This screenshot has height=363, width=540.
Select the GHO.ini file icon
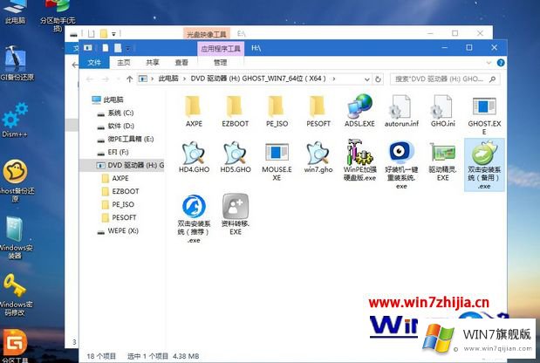(x=442, y=106)
